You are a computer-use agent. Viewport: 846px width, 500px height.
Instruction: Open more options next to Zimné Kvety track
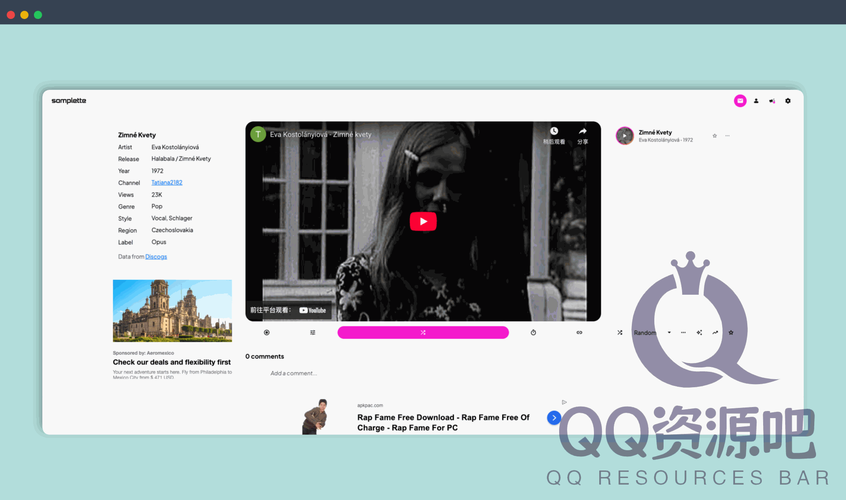click(727, 136)
